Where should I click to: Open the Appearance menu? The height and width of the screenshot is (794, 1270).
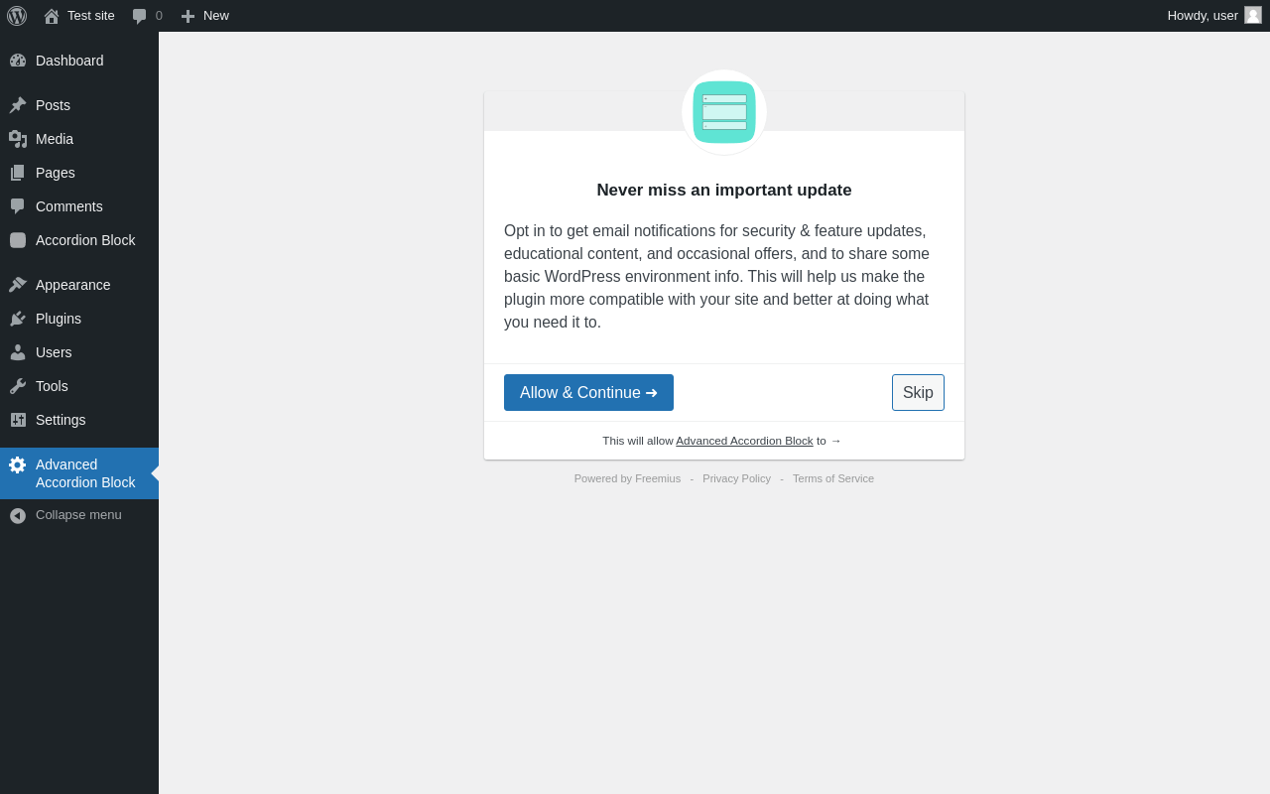pos(79,285)
